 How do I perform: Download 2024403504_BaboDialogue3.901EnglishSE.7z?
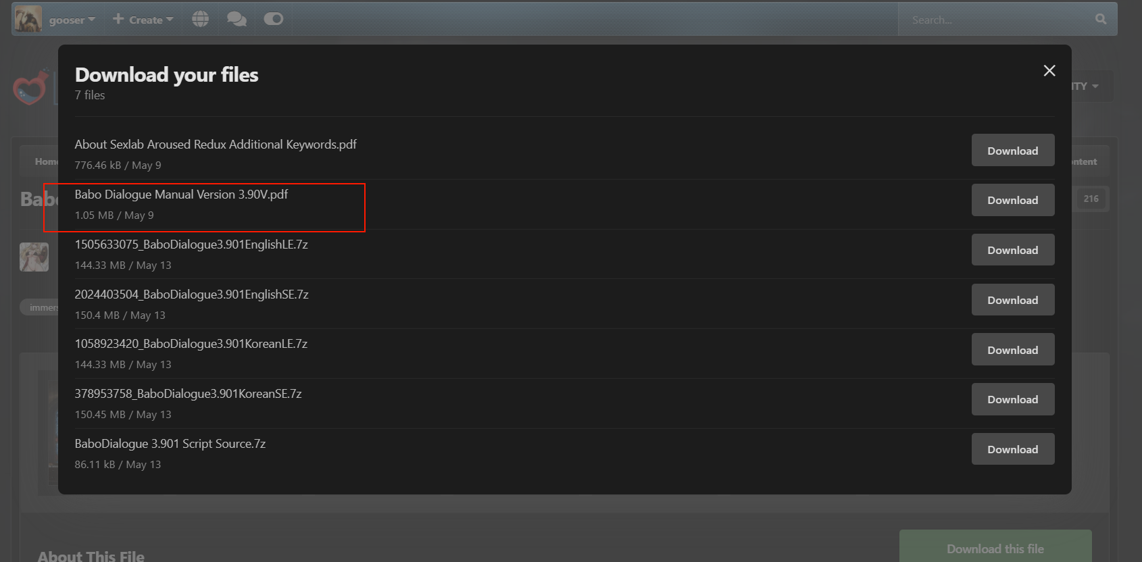pos(1013,300)
